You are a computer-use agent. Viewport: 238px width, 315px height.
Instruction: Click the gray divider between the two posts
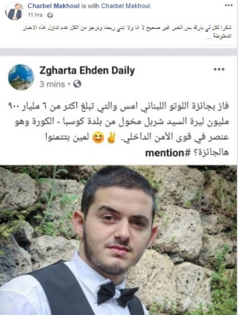pos(118,52)
